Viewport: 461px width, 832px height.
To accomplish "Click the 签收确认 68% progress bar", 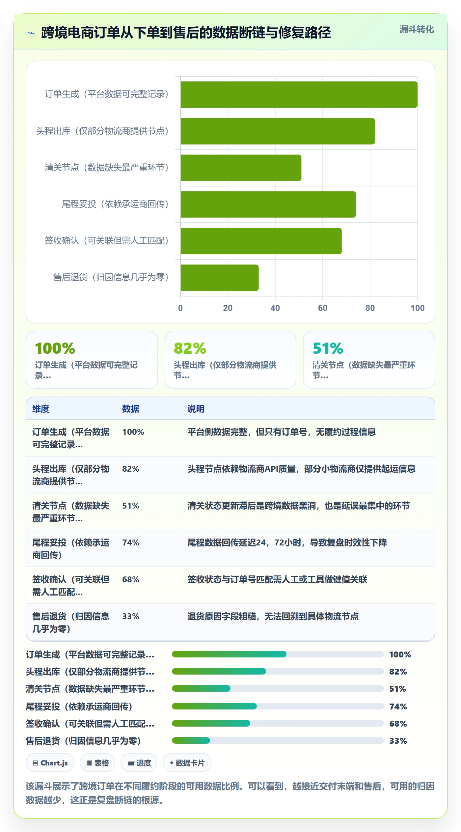I will coord(278,723).
